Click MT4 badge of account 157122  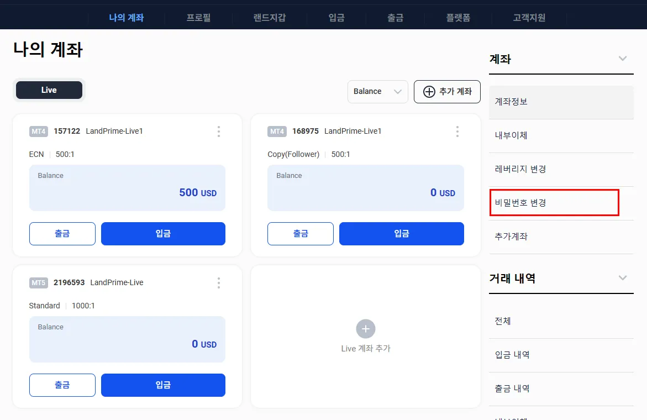39,132
